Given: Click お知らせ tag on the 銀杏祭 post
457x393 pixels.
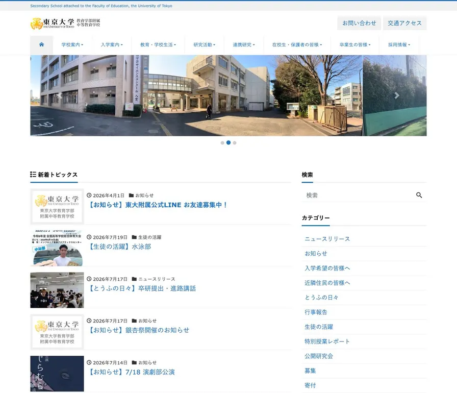Looking at the screenshot, I should coord(147,321).
